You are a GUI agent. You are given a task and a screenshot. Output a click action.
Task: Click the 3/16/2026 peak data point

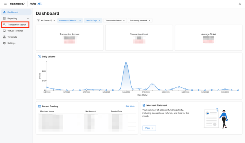pyautogui.click(x=126, y=63)
